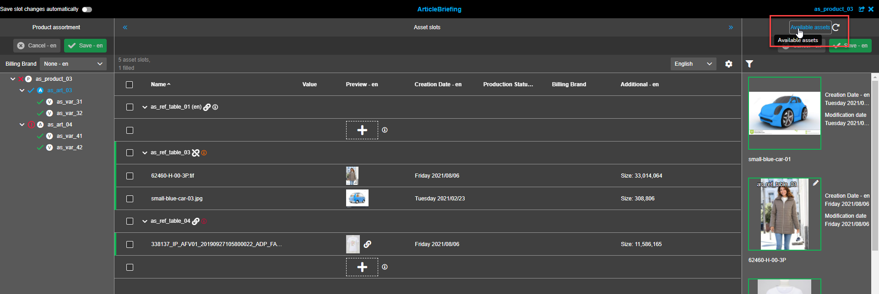
Task: Open the asset slots settings gear
Action: [728, 64]
